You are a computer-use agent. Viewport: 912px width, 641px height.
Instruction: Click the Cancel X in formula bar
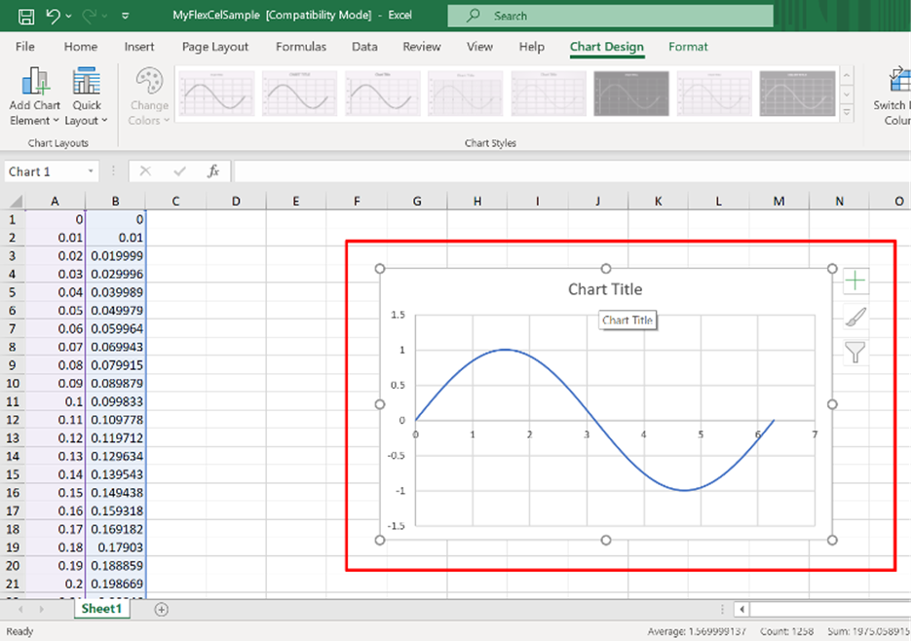[x=145, y=171]
